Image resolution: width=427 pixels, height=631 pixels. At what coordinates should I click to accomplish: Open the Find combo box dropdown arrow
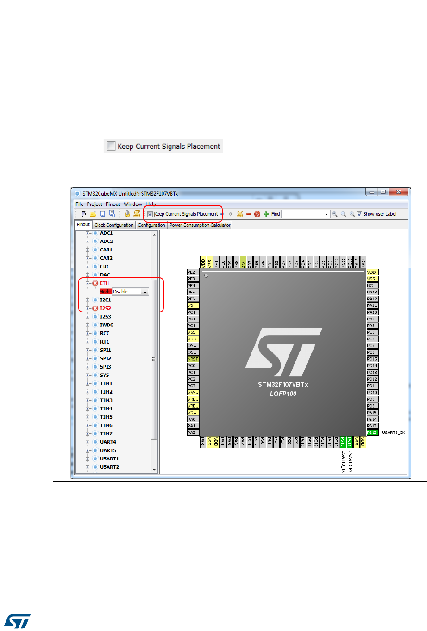(x=326, y=214)
